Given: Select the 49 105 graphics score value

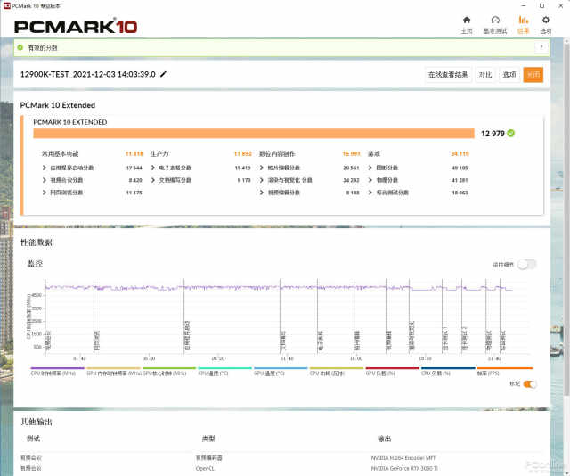Looking at the screenshot, I should (460, 168).
